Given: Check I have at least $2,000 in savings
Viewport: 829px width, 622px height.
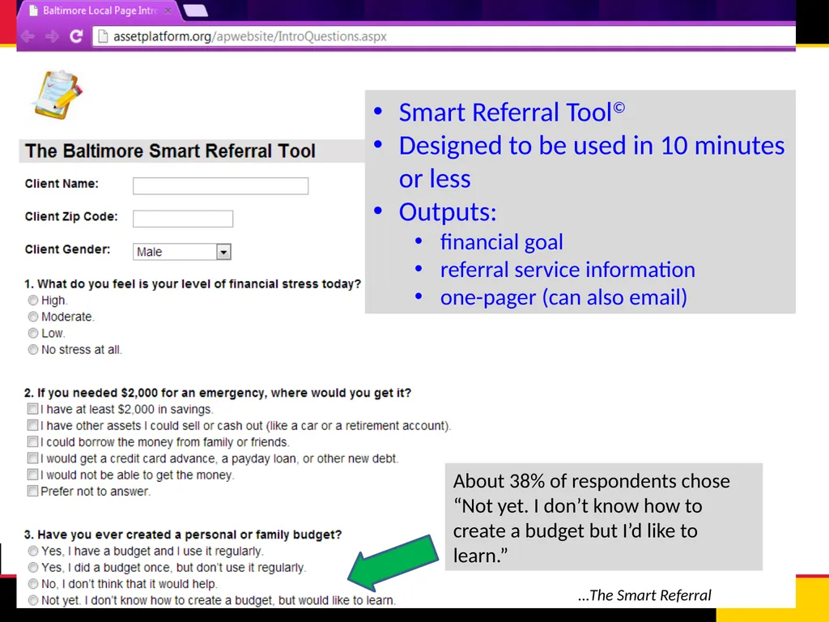Looking at the screenshot, I should [32, 409].
